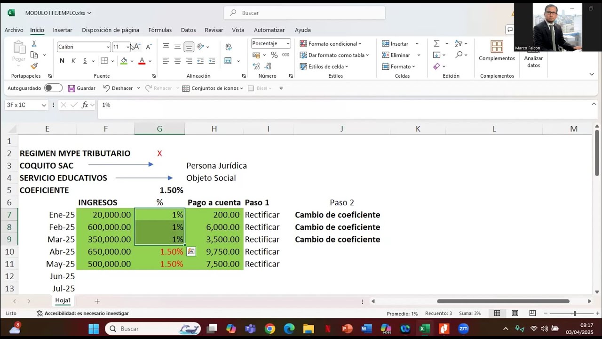602x339 pixels.
Task: Click the paste options icon beside cell G10
Action: [191, 252]
